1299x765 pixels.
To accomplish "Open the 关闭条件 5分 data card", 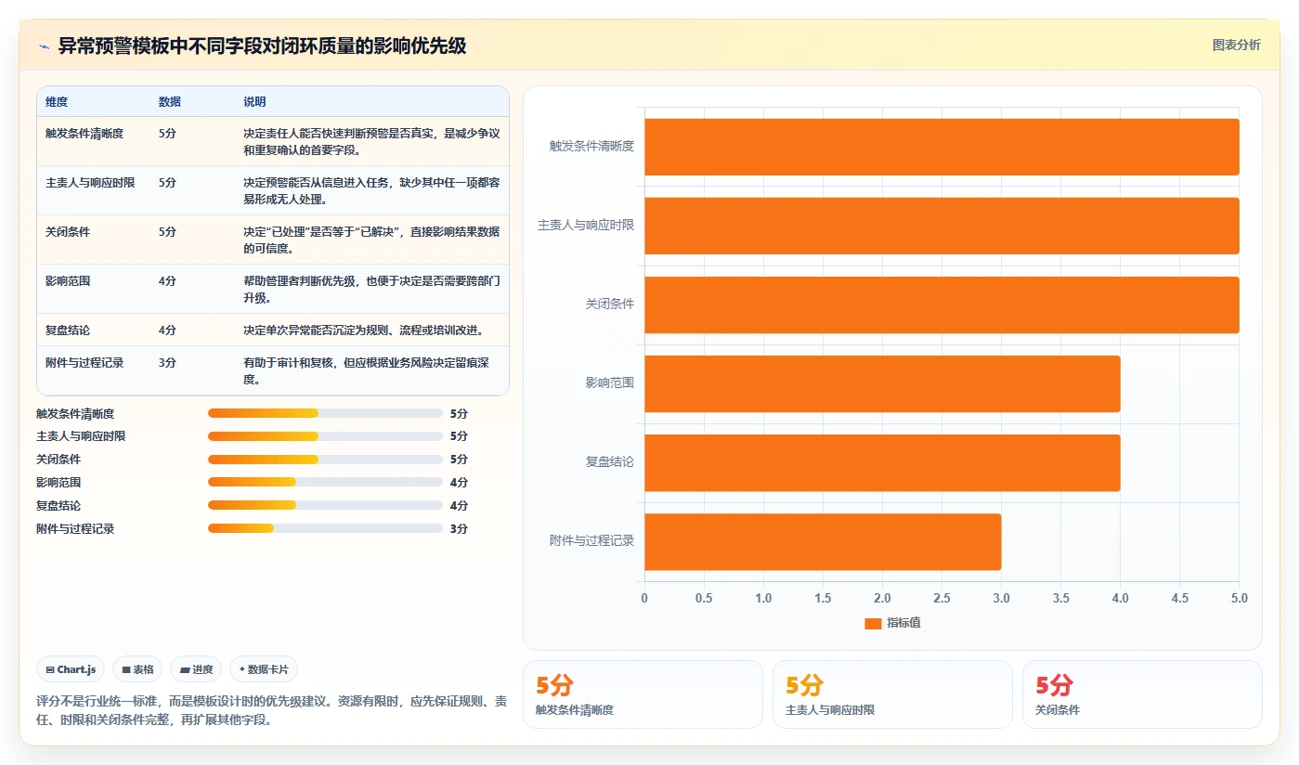I will [x=1142, y=694].
